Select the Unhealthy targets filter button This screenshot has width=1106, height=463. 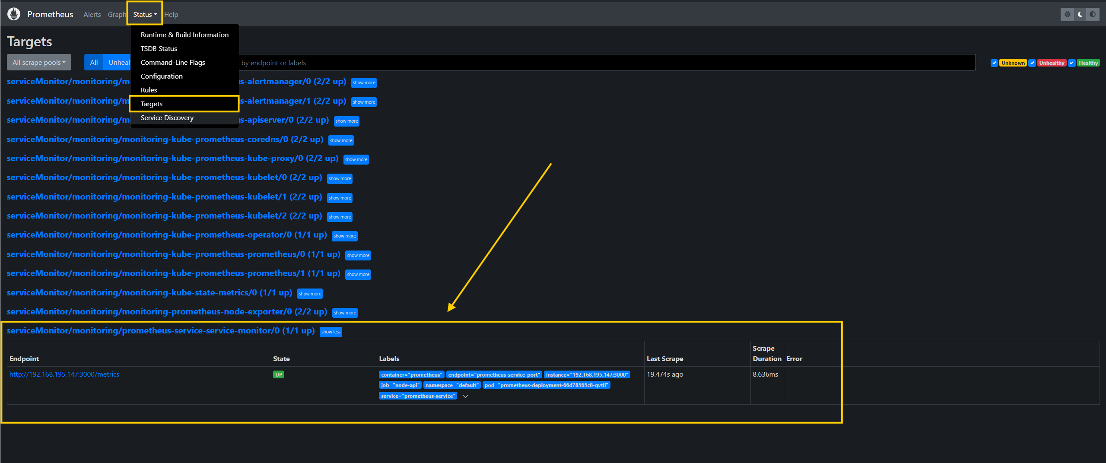tap(117, 62)
